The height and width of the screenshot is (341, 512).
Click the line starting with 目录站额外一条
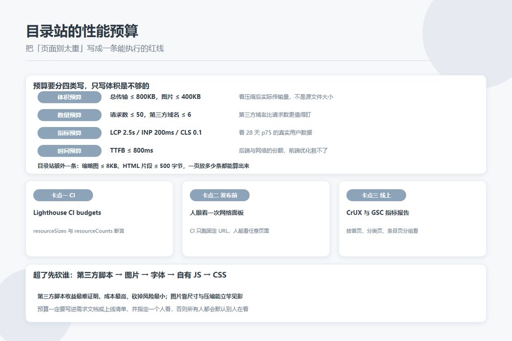[143, 166]
